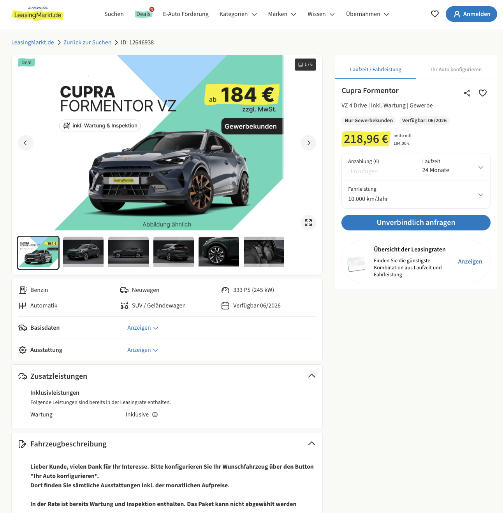Open the Kategorien menu
This screenshot has width=503, height=513.
(x=238, y=14)
